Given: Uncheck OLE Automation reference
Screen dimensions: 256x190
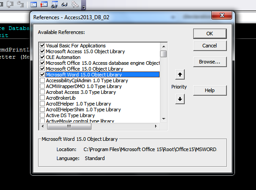Looking at the screenshot, I should pyautogui.click(x=42, y=57).
